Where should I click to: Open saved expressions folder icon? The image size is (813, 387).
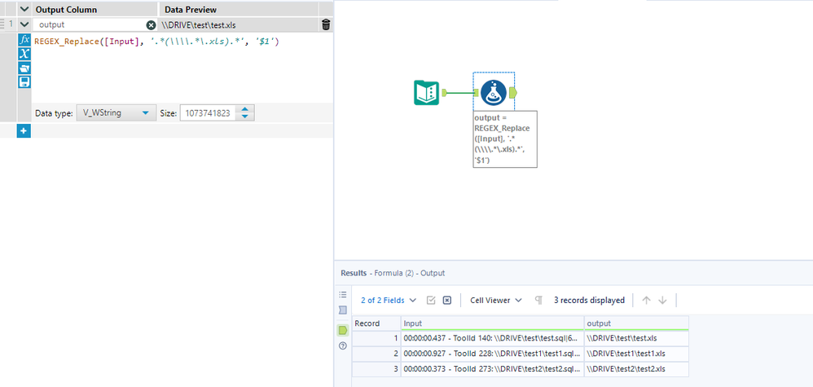tap(24, 68)
